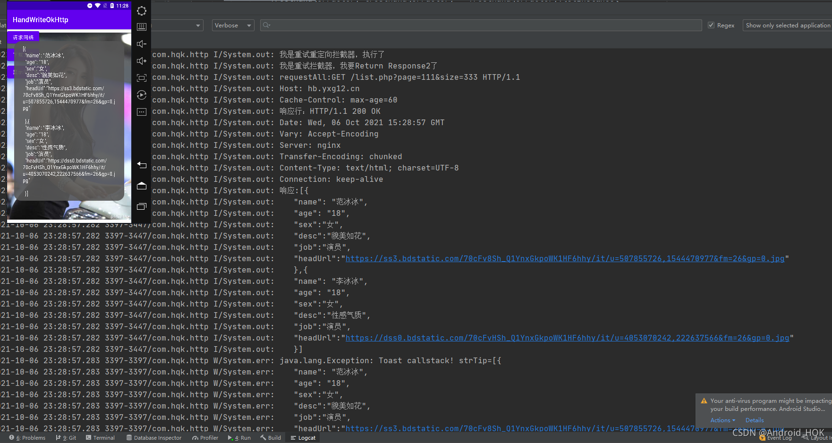Open the dss0.bdstatic.com headUrl link
This screenshot has width=832, height=443.
[567, 338]
